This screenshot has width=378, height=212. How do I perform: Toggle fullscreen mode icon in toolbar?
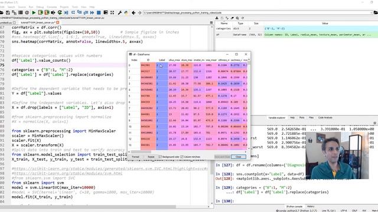click(112, 12)
